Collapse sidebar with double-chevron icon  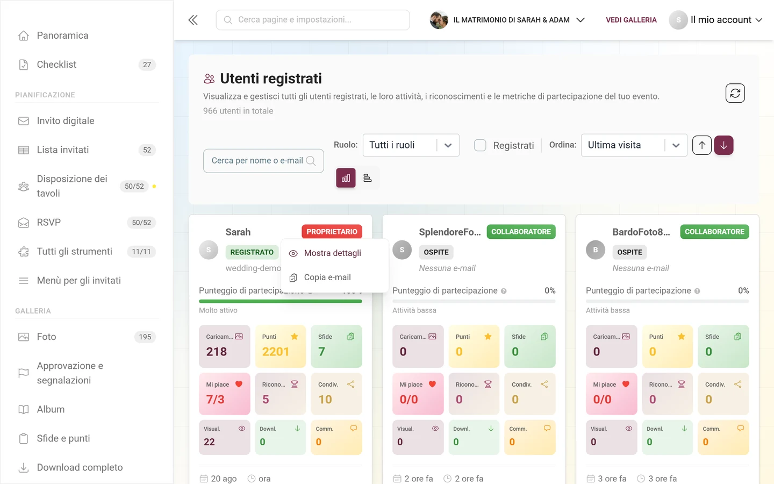pyautogui.click(x=193, y=20)
